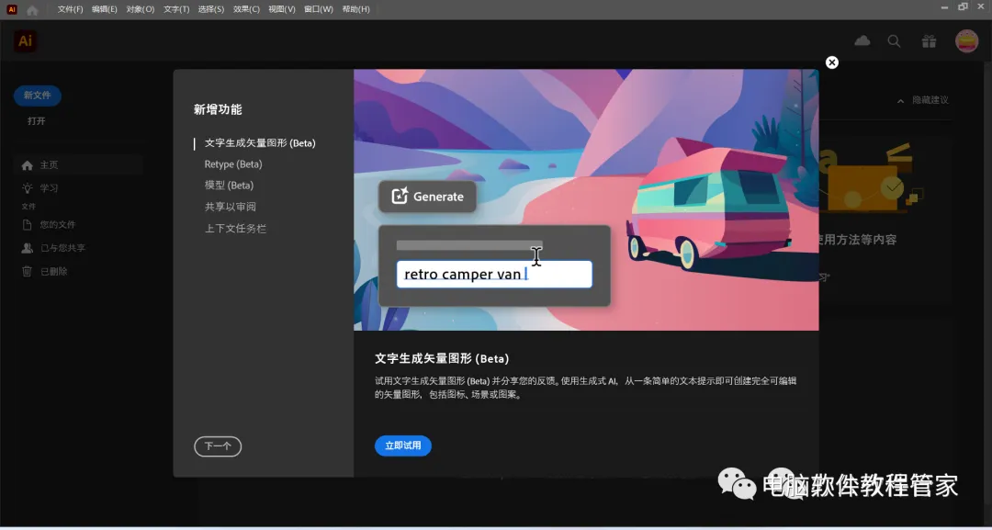The image size is (992, 530).
Task: Click the trash icon beside 已删除
Action: pos(28,271)
